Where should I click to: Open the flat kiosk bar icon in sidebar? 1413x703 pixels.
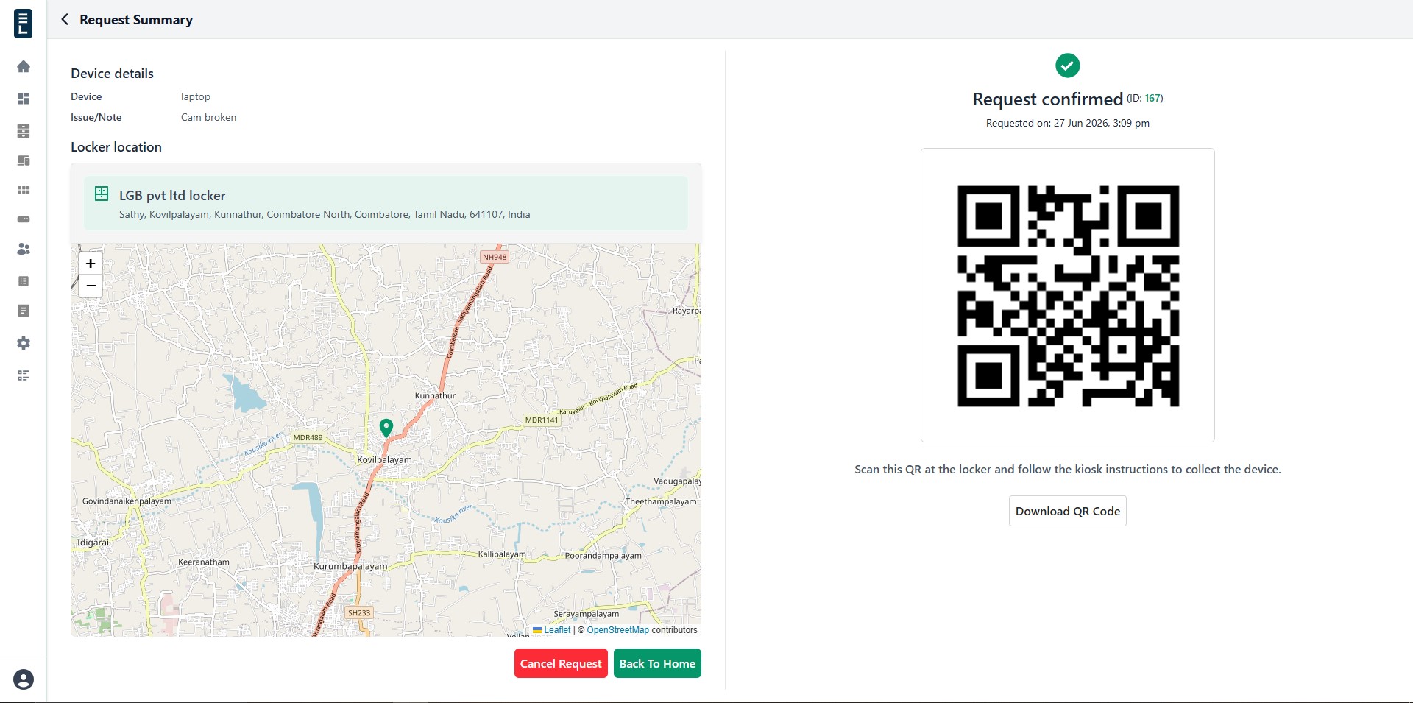pos(24,219)
